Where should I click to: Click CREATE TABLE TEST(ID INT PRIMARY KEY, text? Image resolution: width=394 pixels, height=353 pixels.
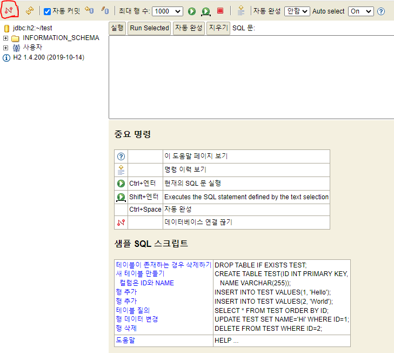[x=282, y=274]
